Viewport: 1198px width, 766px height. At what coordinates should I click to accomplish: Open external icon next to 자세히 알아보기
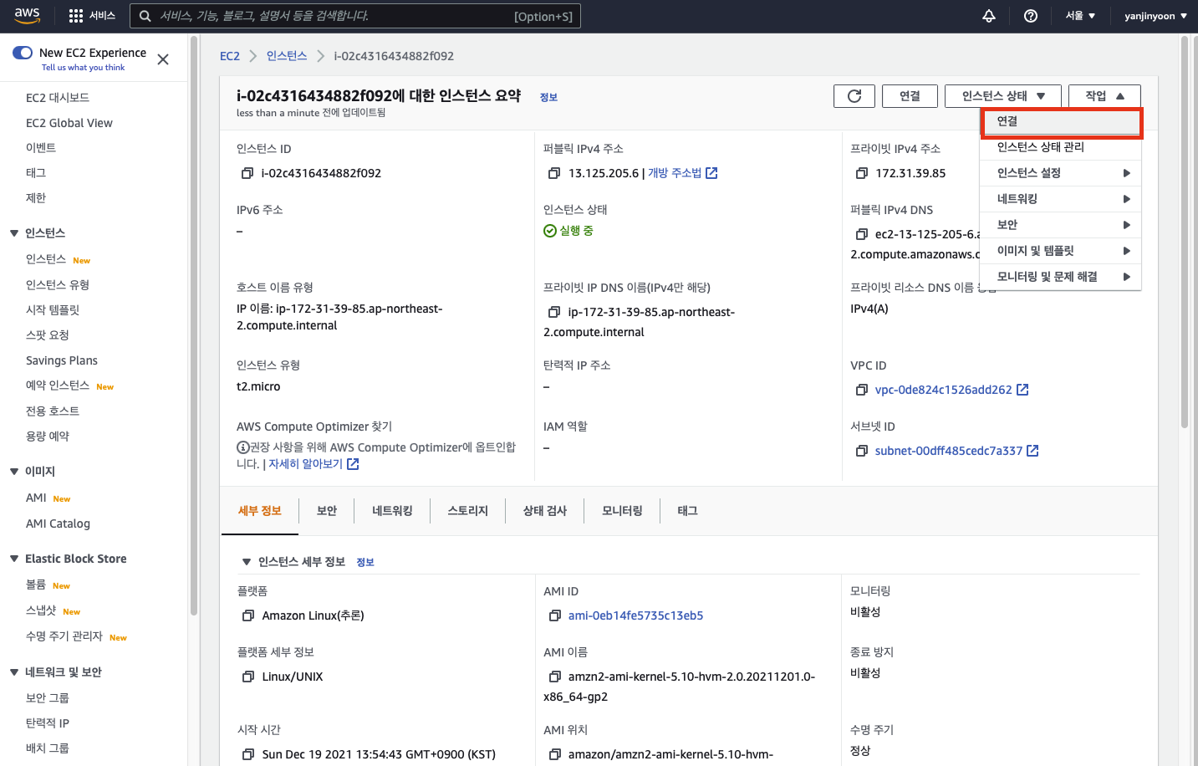click(x=353, y=464)
